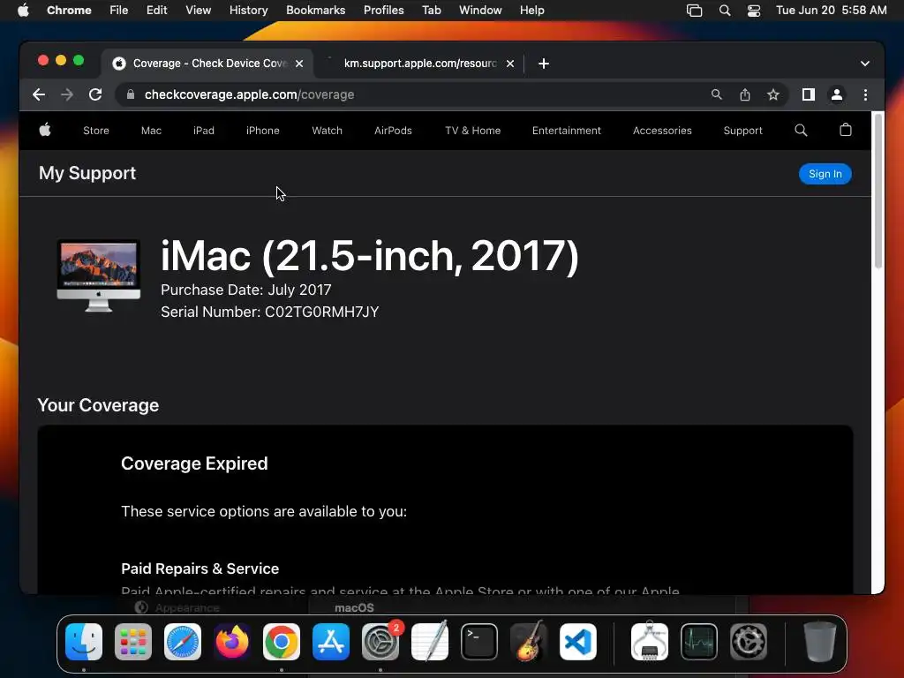Launch Visual Studio Code from the Dock

[577, 642]
